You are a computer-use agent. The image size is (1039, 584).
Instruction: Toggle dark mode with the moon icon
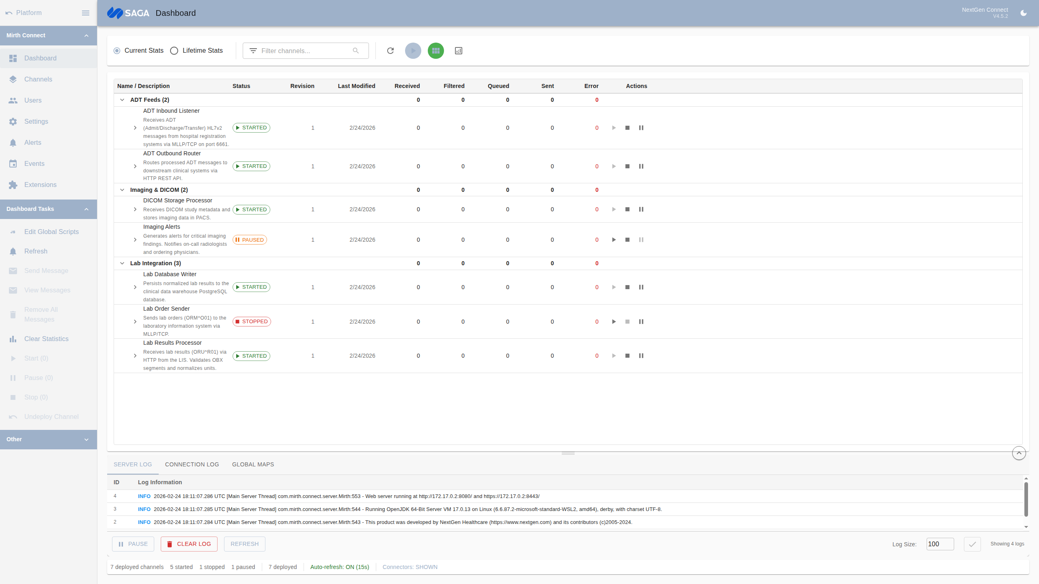(x=1023, y=13)
